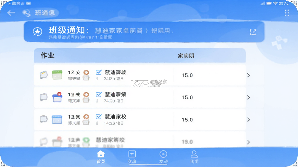Viewport: 298px width, 167px height.
Task: Tap the light-blue calendar icon in the 14:20 row
Action: click(57, 119)
